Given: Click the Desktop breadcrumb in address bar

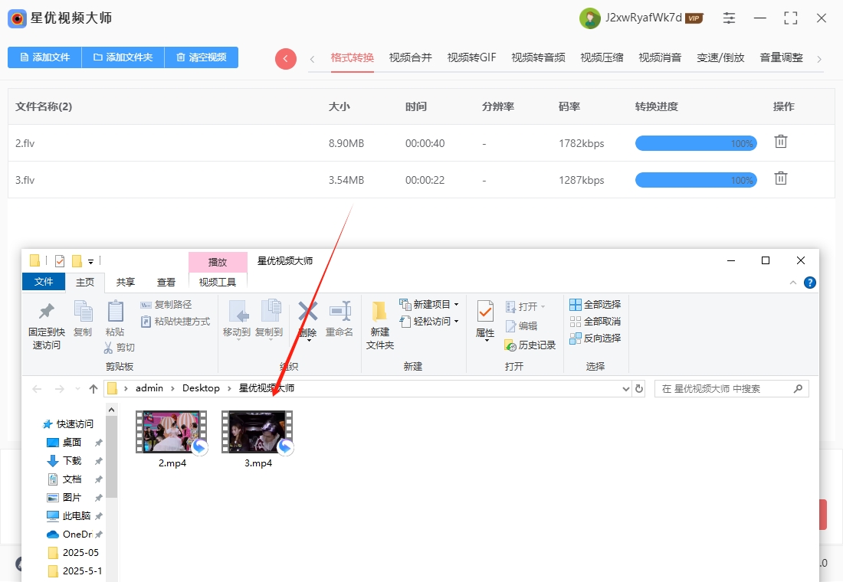Looking at the screenshot, I should point(201,388).
